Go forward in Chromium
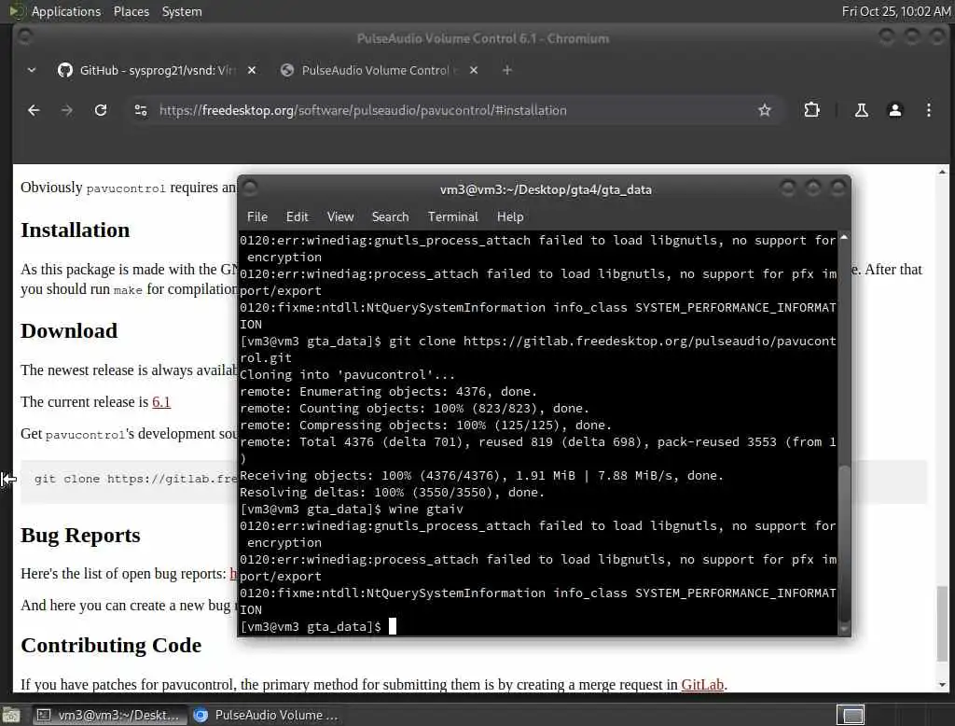 (x=67, y=110)
